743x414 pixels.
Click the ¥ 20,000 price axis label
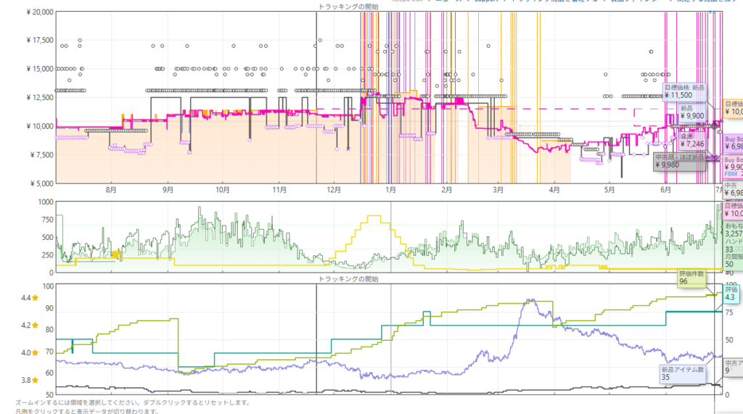point(40,12)
